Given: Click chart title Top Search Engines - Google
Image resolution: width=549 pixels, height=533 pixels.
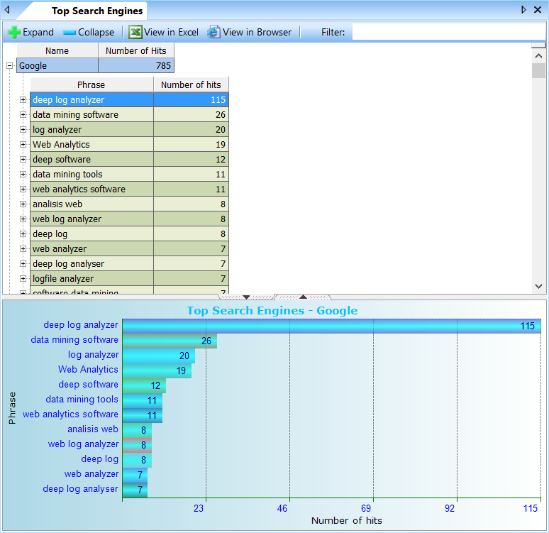Looking at the screenshot, I should (272, 310).
